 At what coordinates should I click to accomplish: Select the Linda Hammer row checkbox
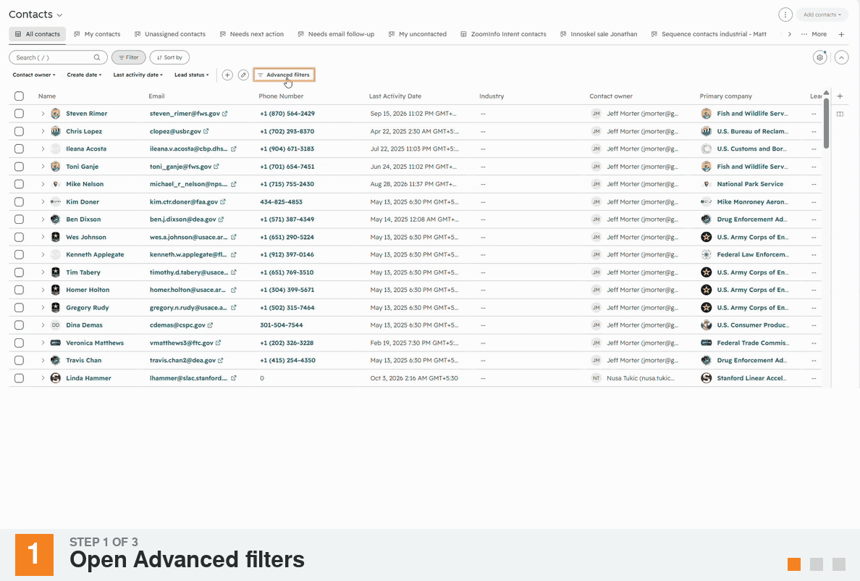click(20, 378)
